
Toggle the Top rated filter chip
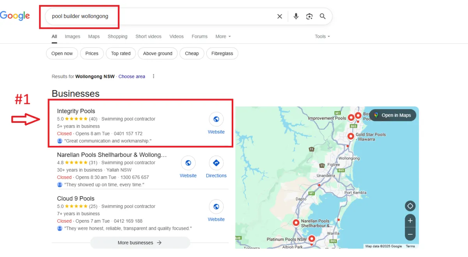121,53
